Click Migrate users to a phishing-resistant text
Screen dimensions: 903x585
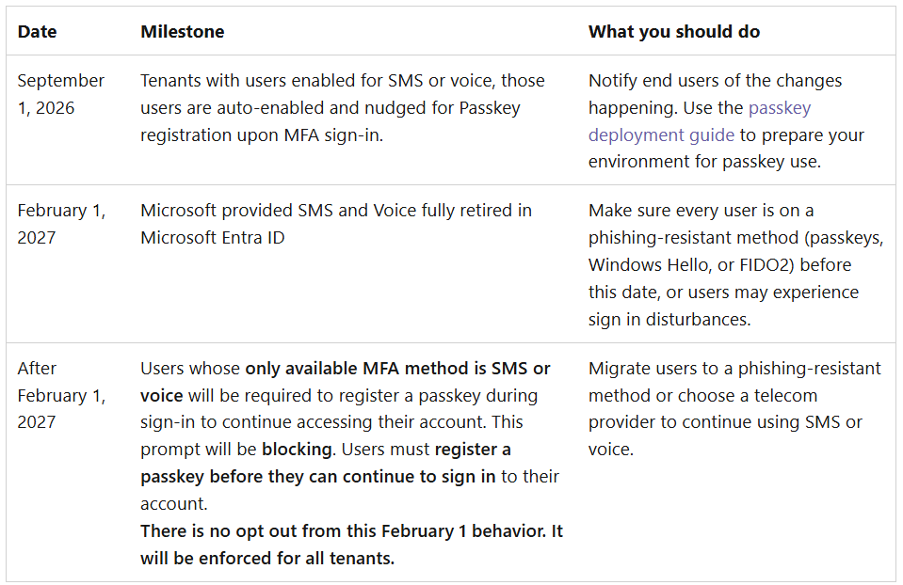[734, 368]
